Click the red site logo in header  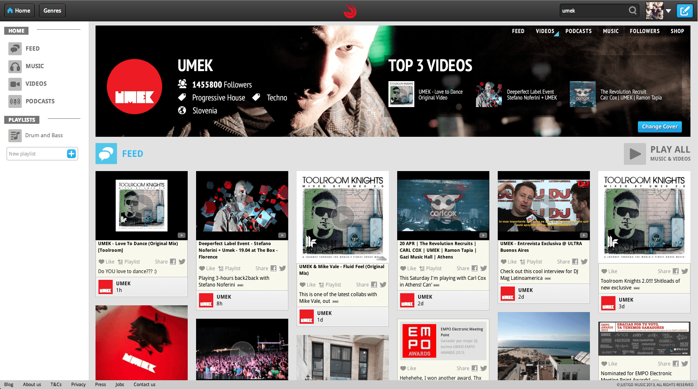pos(350,11)
